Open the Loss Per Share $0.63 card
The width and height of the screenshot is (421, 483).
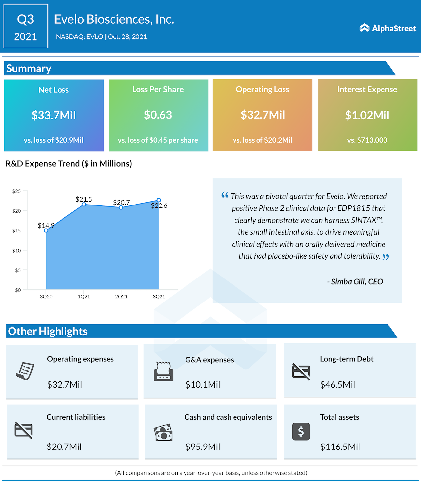point(158,115)
